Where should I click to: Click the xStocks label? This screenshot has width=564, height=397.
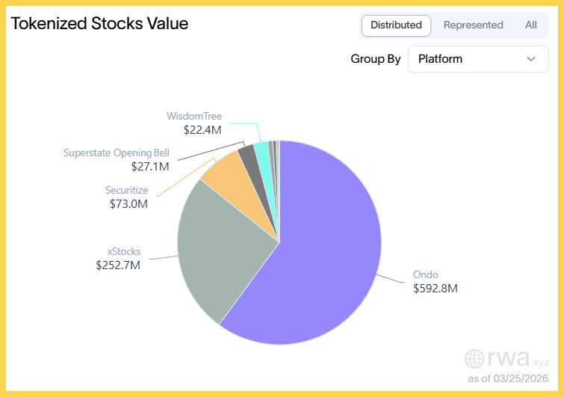pos(124,251)
